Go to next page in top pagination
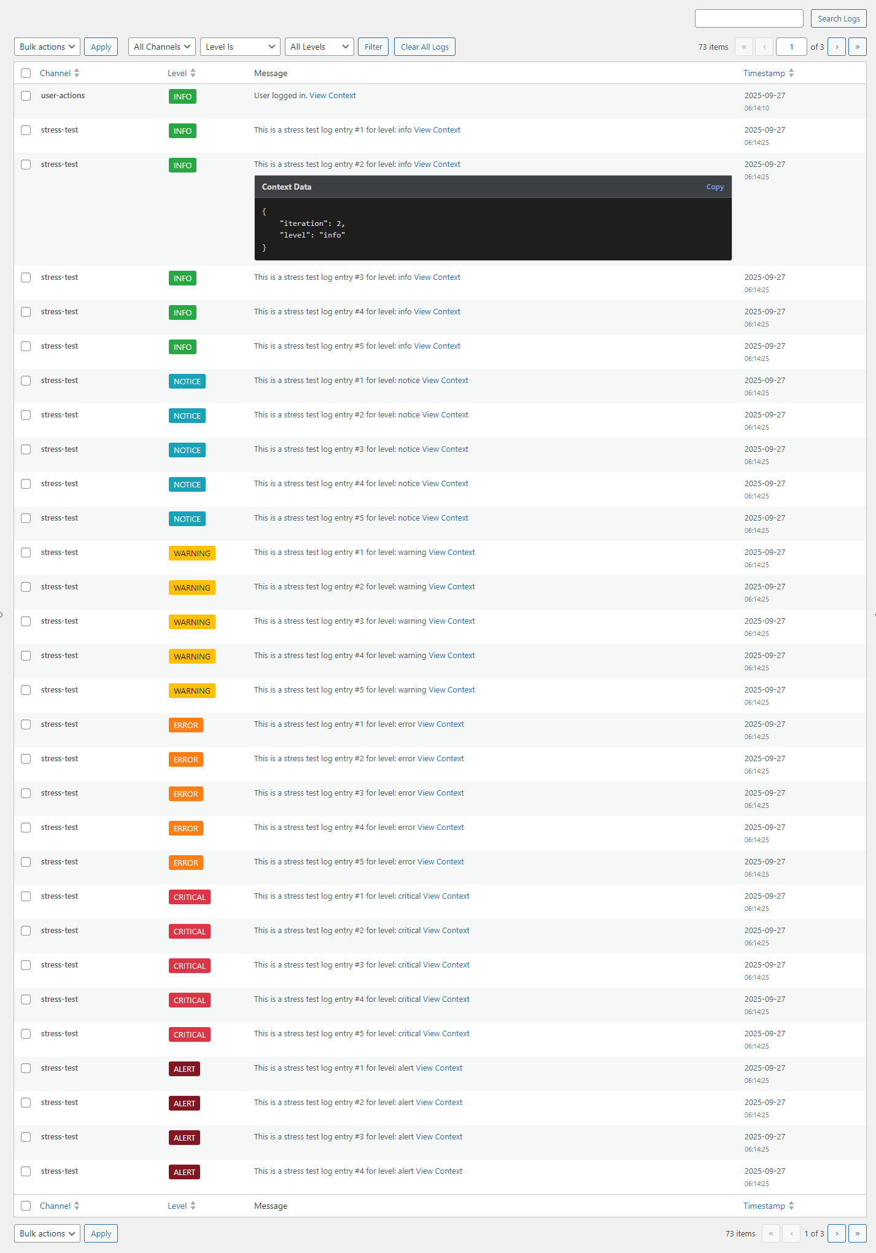This screenshot has height=1253, width=876. (836, 47)
